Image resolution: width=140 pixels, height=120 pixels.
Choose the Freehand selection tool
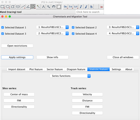pyautogui.click(x=18, y=7)
